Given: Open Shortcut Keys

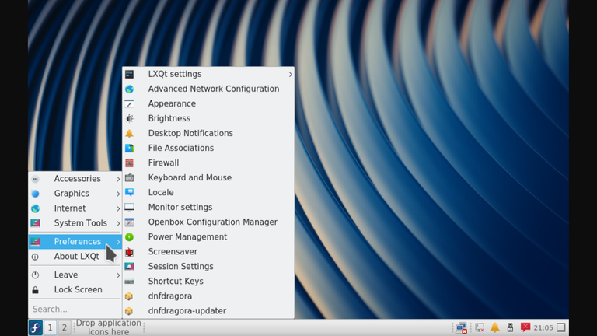Looking at the screenshot, I should [208, 282].
